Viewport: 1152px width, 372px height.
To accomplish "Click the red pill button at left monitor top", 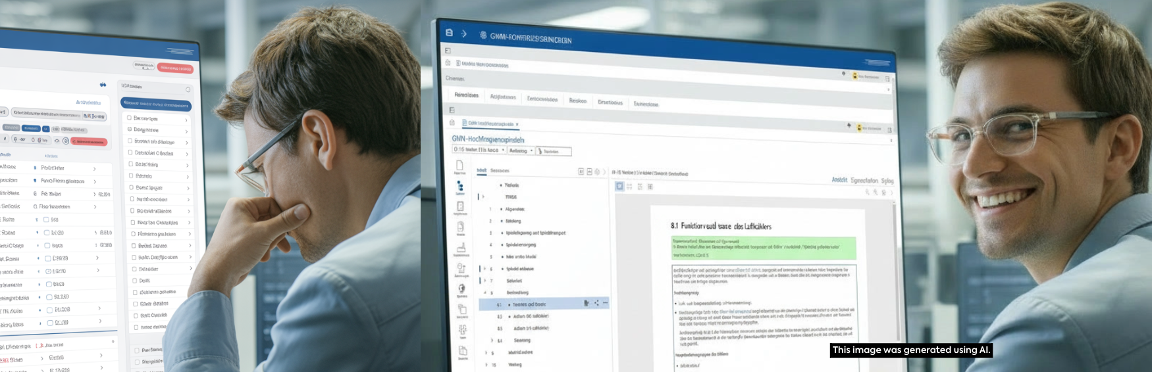I will 175,68.
